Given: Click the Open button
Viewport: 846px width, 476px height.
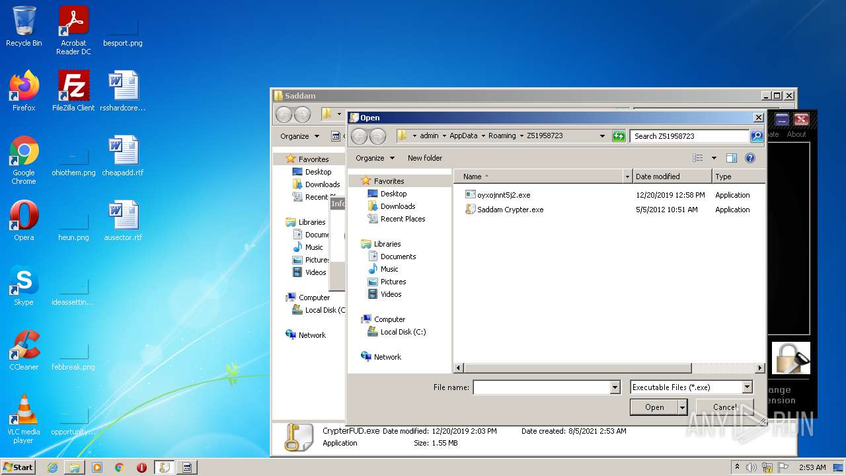Looking at the screenshot, I should [654, 407].
